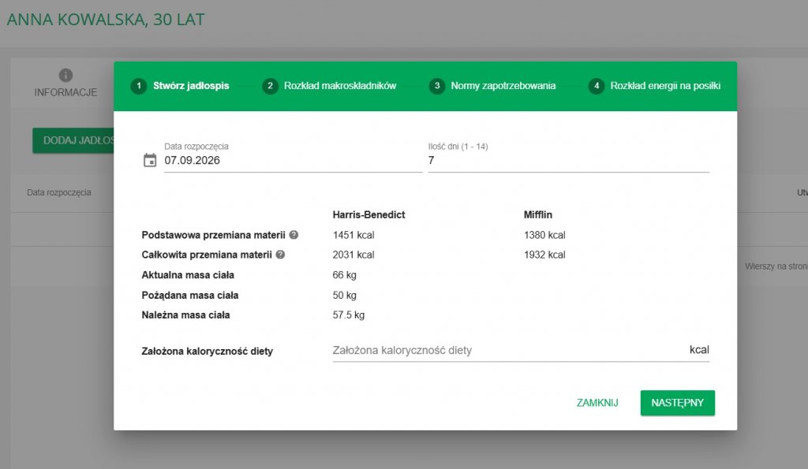The width and height of the screenshot is (808, 469).
Task: Click the help icon beside Całkowita przemiana materii
Action: (x=280, y=255)
